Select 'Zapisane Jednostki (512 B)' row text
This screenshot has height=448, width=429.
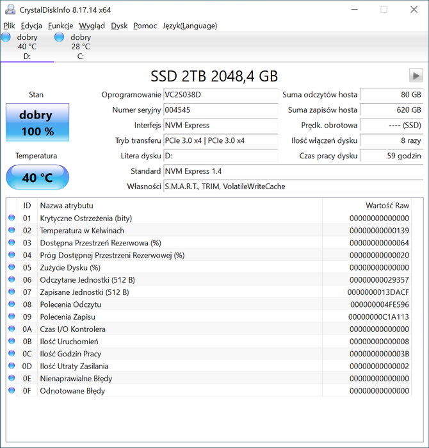pyautogui.click(x=85, y=292)
